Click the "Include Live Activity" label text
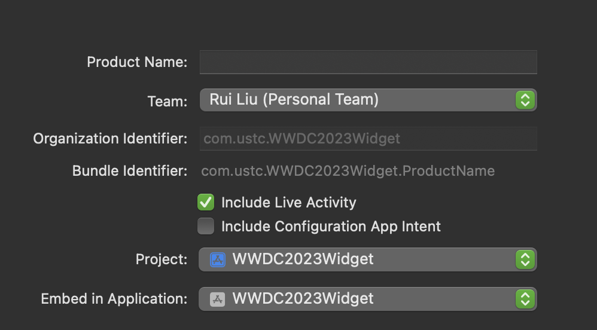597x330 pixels. (288, 203)
